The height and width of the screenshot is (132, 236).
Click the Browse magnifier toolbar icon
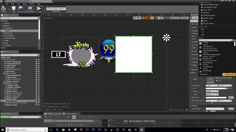20,9
